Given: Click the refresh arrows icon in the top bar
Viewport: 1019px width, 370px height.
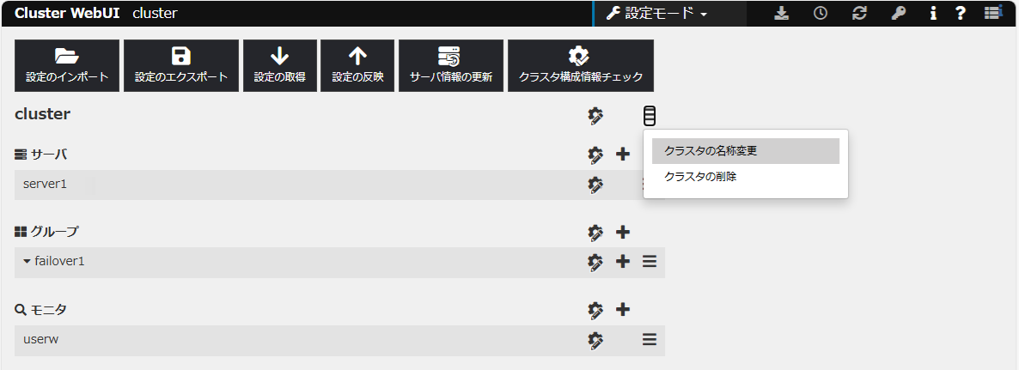Looking at the screenshot, I should click(859, 14).
